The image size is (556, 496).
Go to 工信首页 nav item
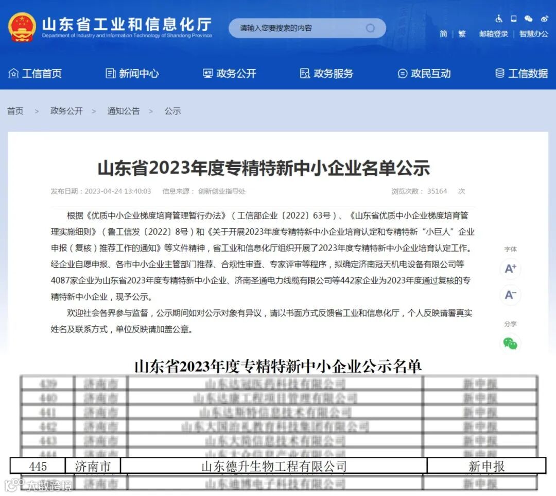tap(35, 74)
